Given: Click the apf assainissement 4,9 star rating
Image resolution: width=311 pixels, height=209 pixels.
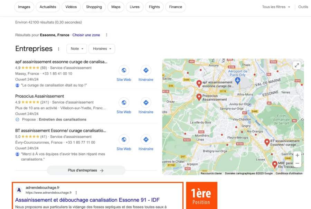Looking at the screenshot, I should pyautogui.click(x=31, y=68).
